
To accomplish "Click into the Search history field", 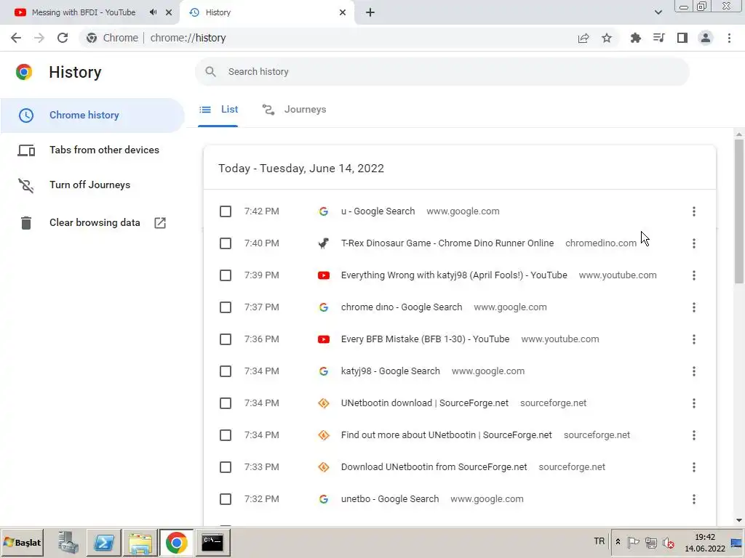I will 442,72.
